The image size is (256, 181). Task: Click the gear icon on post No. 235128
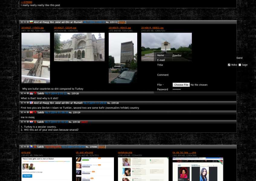[28, 103]
